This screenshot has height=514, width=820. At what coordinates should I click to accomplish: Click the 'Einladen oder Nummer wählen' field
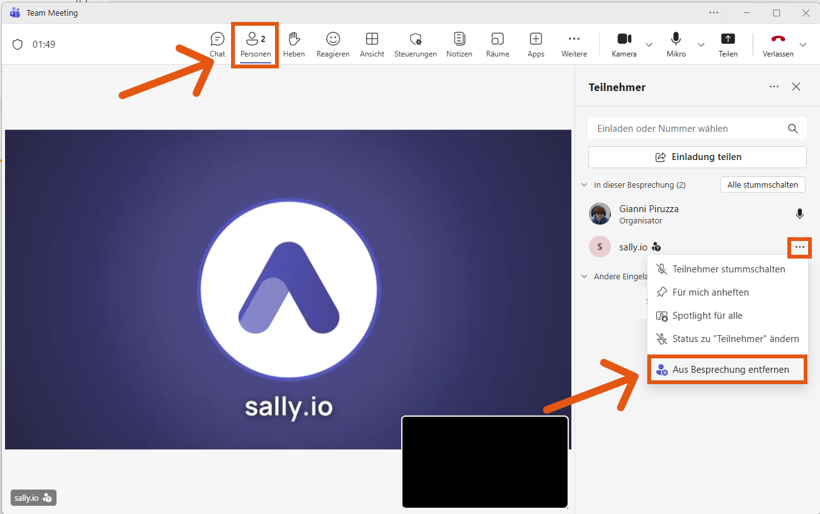click(688, 129)
